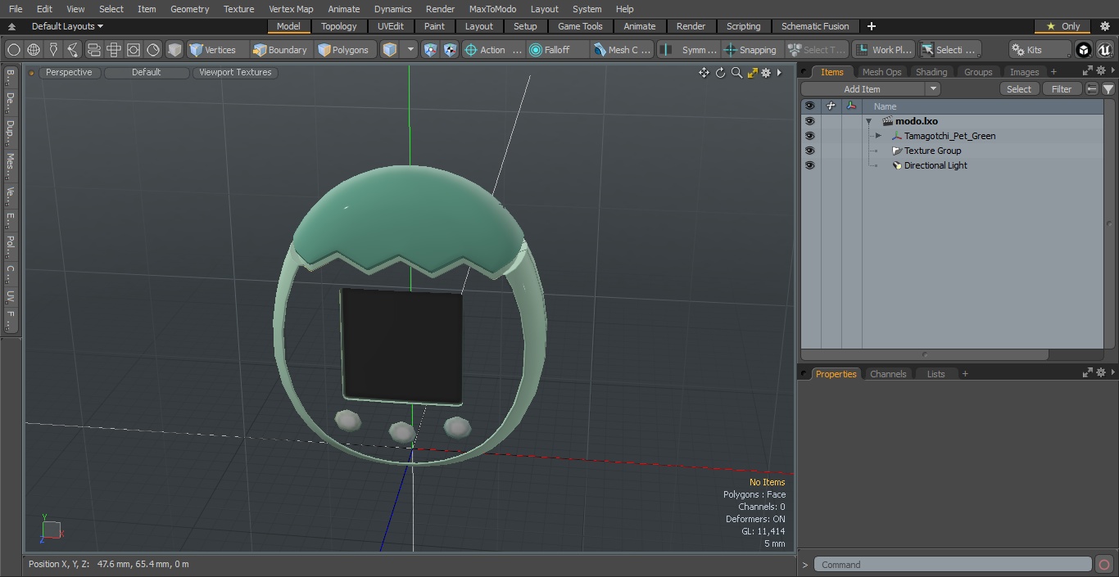Screen dimensions: 1119x577
Task: Click the funnel filter icon
Action: point(1108,89)
